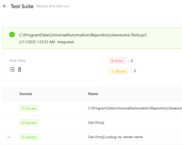Click the Name column header
Image resolution: width=182 pixels, height=145 pixels.
(93, 94)
